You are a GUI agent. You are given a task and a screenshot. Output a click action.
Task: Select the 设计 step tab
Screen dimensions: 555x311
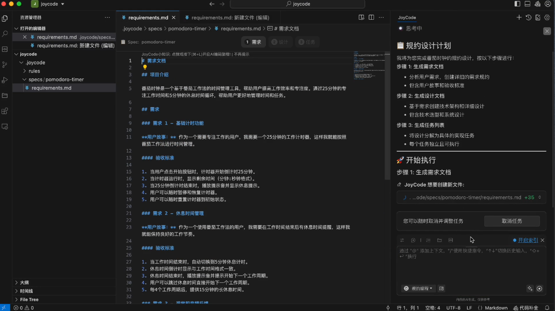280,42
